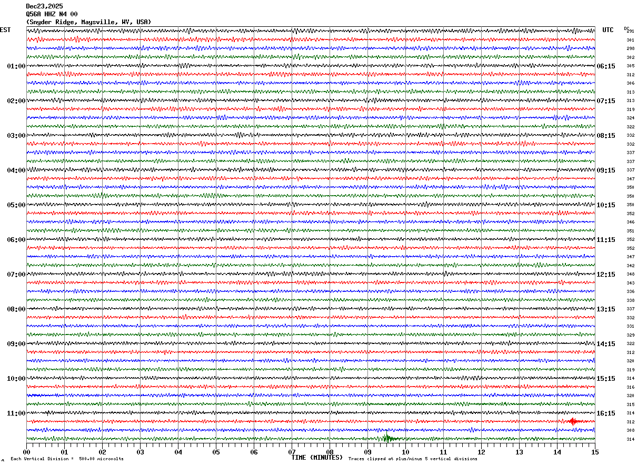Select the 06:00 EST row label
The width and height of the screenshot is (637, 466).
16,240
